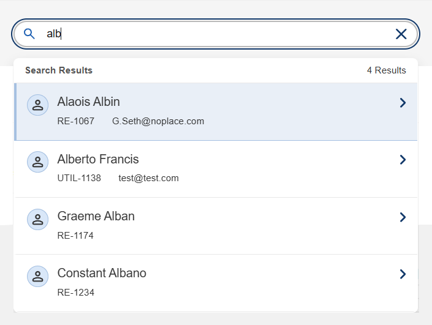Open Graeme Alban via chevron arrow

(x=403, y=217)
